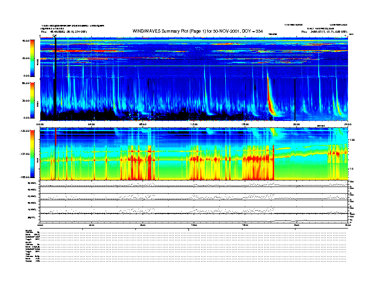This screenshot has width=375, height=289.
Task: Click the red calibration stripe in TNR panel
Action: (56, 136)
